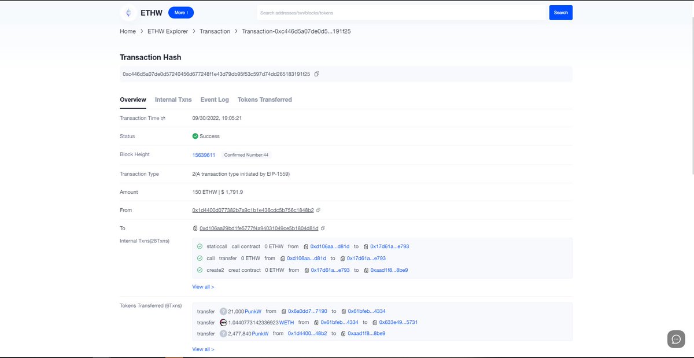Select the transaction time 09/30/2022, 19:05:21
694x358 pixels.
pos(217,118)
